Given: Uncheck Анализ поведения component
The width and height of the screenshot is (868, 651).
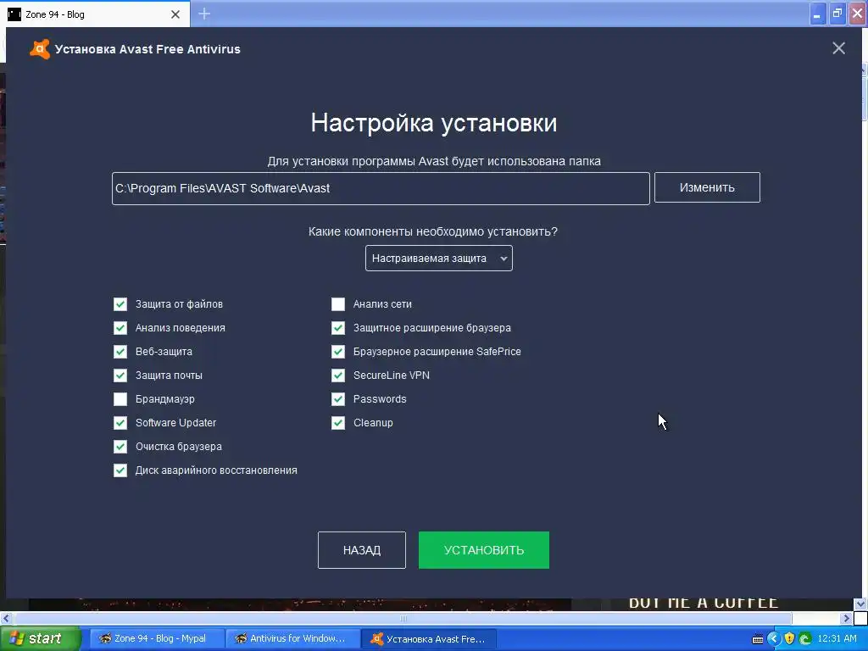Looking at the screenshot, I should coord(120,328).
